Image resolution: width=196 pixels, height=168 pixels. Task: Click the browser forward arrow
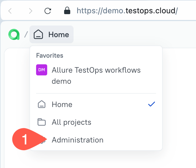(31, 11)
